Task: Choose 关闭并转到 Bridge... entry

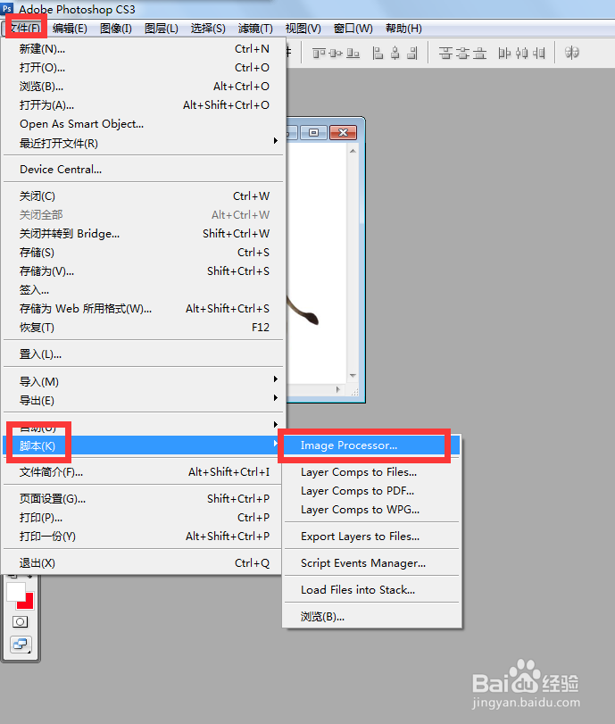Action: (144, 234)
